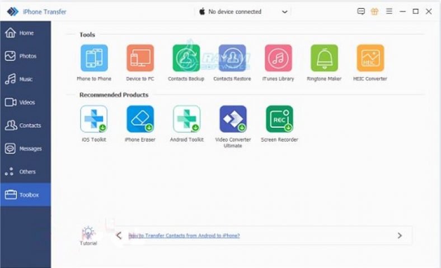Select the Toolbox sidebar item
Screen dimensions: 441x268
coord(26,195)
